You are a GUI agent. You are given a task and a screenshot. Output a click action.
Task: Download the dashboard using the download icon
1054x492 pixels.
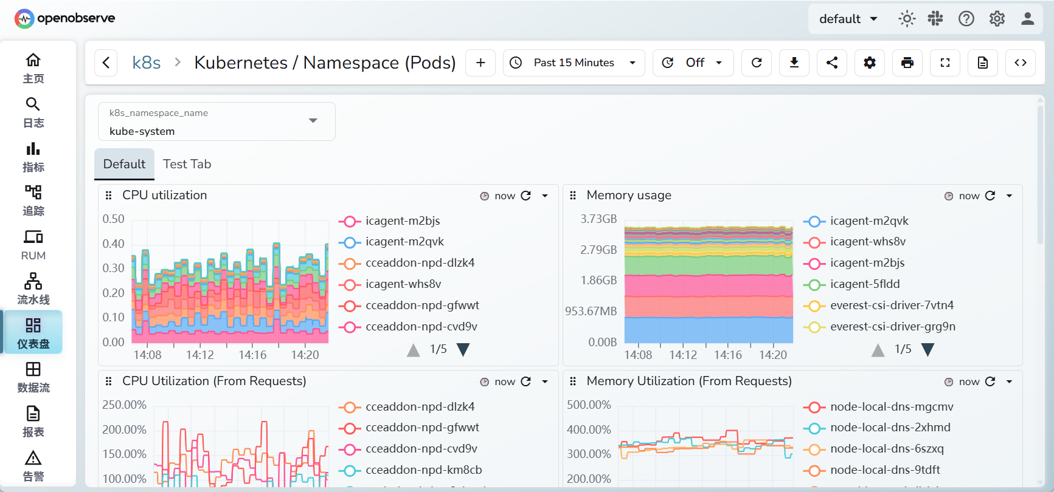[x=794, y=63]
